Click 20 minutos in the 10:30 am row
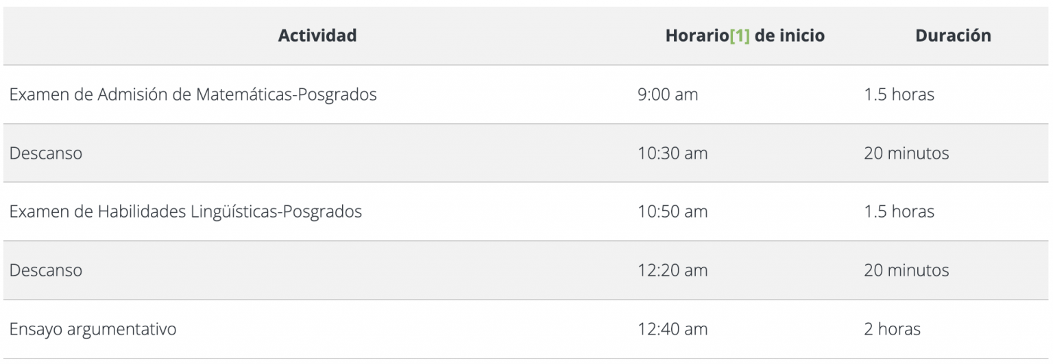This screenshot has width=1053, height=364. point(906,153)
